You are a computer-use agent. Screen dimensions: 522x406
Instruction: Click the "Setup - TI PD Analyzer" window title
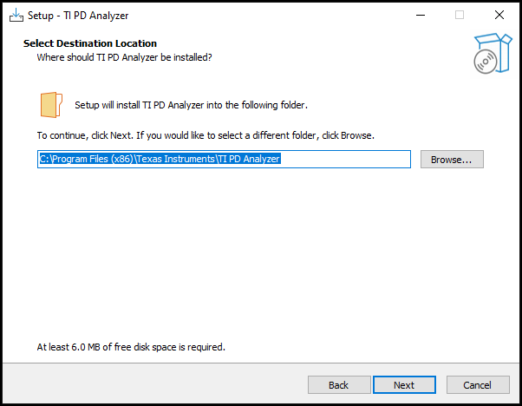(78, 15)
